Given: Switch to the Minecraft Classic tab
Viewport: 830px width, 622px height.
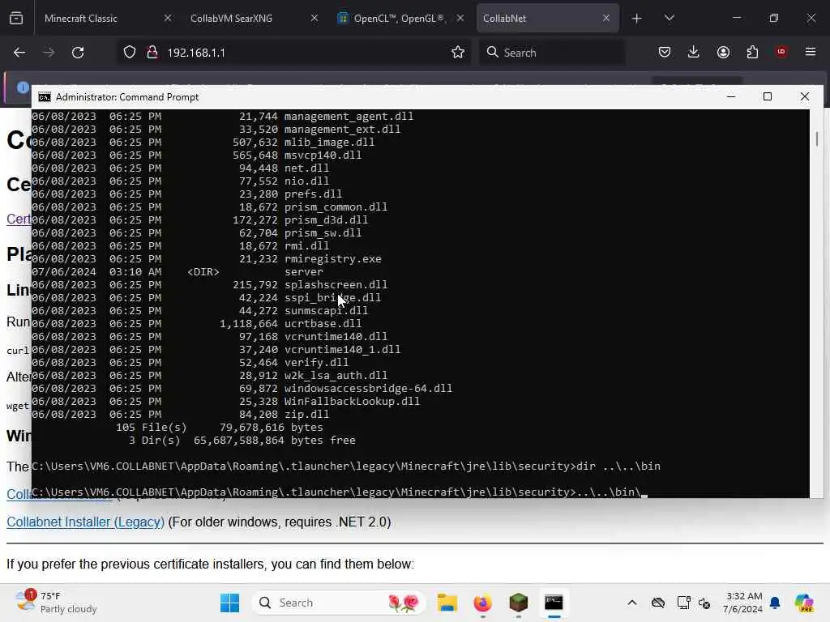Looking at the screenshot, I should point(80,19).
